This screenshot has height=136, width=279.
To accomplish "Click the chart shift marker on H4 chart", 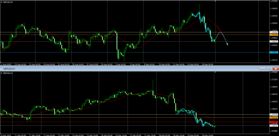I will pyautogui.click(x=216, y=1).
